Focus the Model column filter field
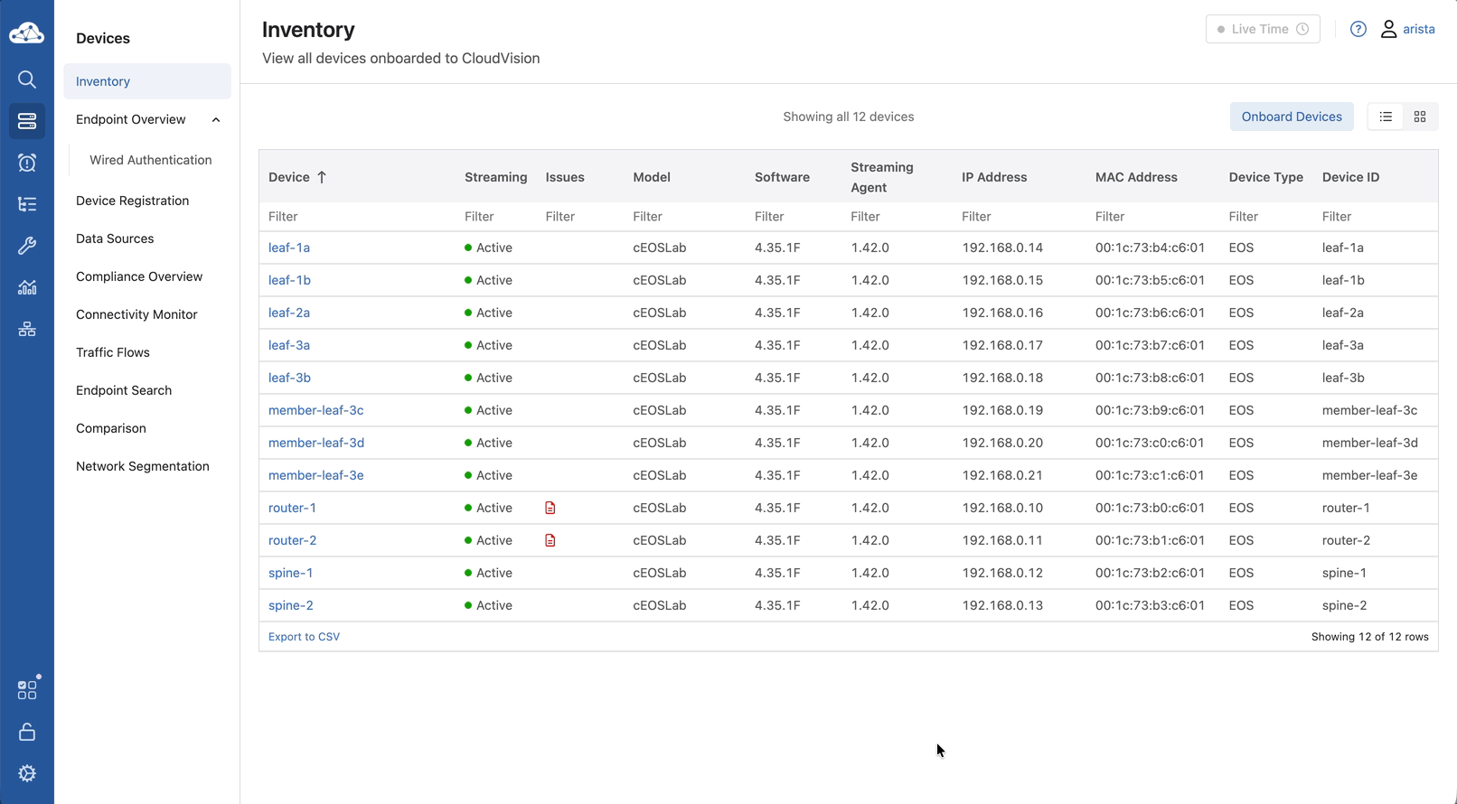 [685, 217]
